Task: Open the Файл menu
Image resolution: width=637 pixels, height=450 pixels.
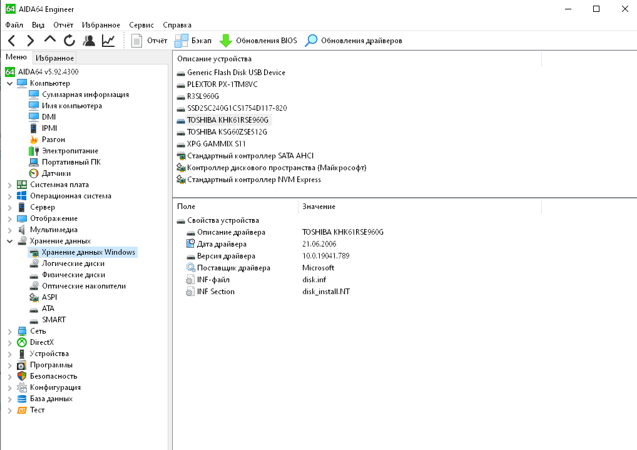Action: 14,25
